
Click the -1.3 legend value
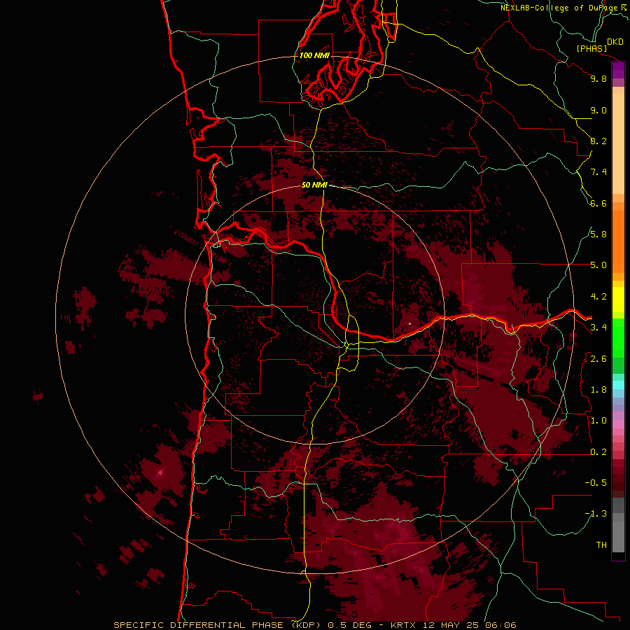tap(596, 514)
